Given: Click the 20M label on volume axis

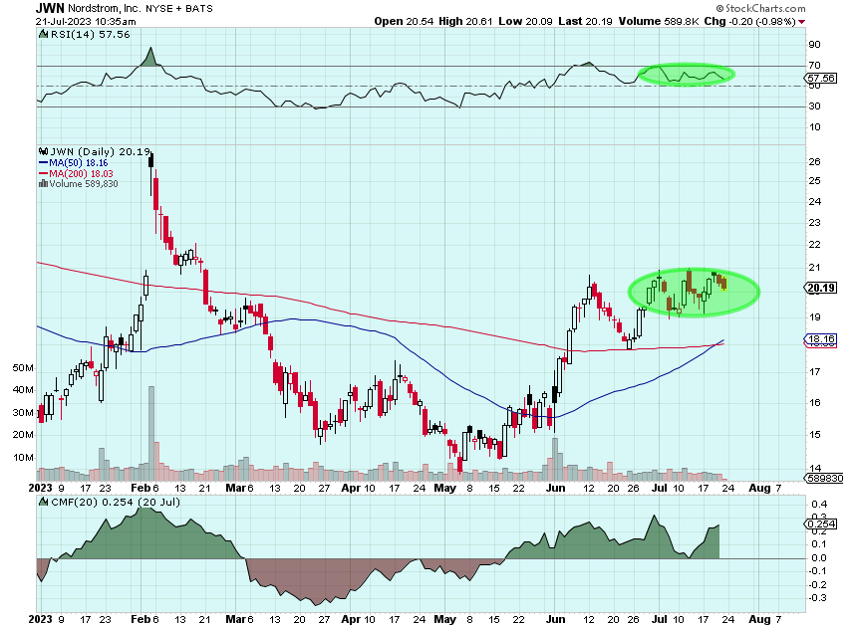Looking at the screenshot, I should (x=23, y=434).
